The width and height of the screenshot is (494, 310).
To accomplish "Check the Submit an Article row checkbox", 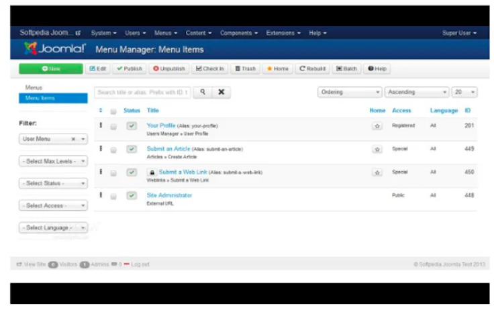I will (x=113, y=150).
